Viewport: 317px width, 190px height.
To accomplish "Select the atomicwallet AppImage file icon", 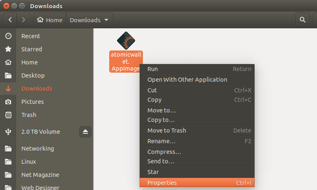I will (126, 40).
